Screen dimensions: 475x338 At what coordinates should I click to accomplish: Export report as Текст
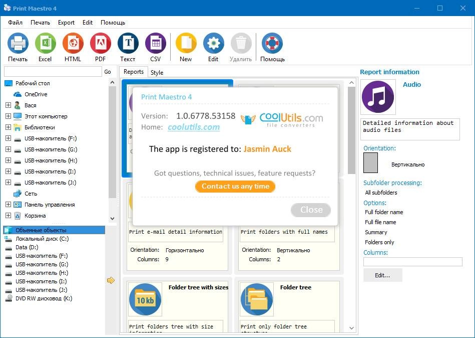(128, 43)
